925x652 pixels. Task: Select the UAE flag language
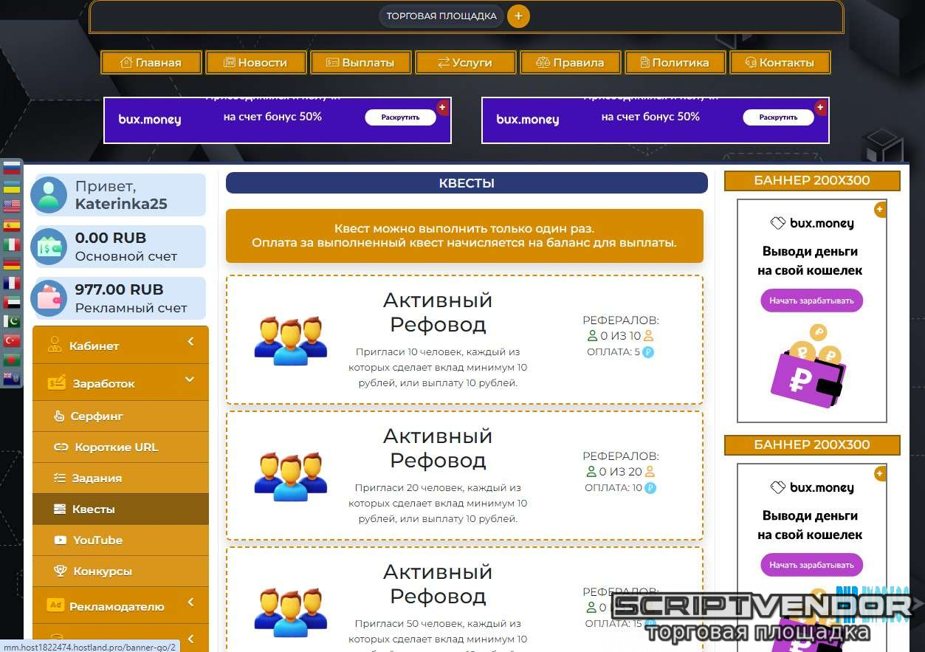click(x=12, y=302)
